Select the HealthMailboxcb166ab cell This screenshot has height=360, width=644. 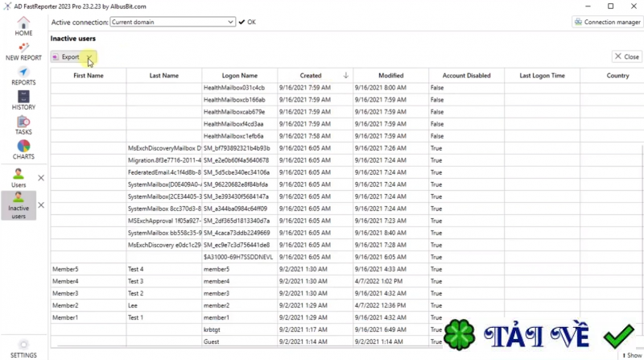tap(239, 100)
